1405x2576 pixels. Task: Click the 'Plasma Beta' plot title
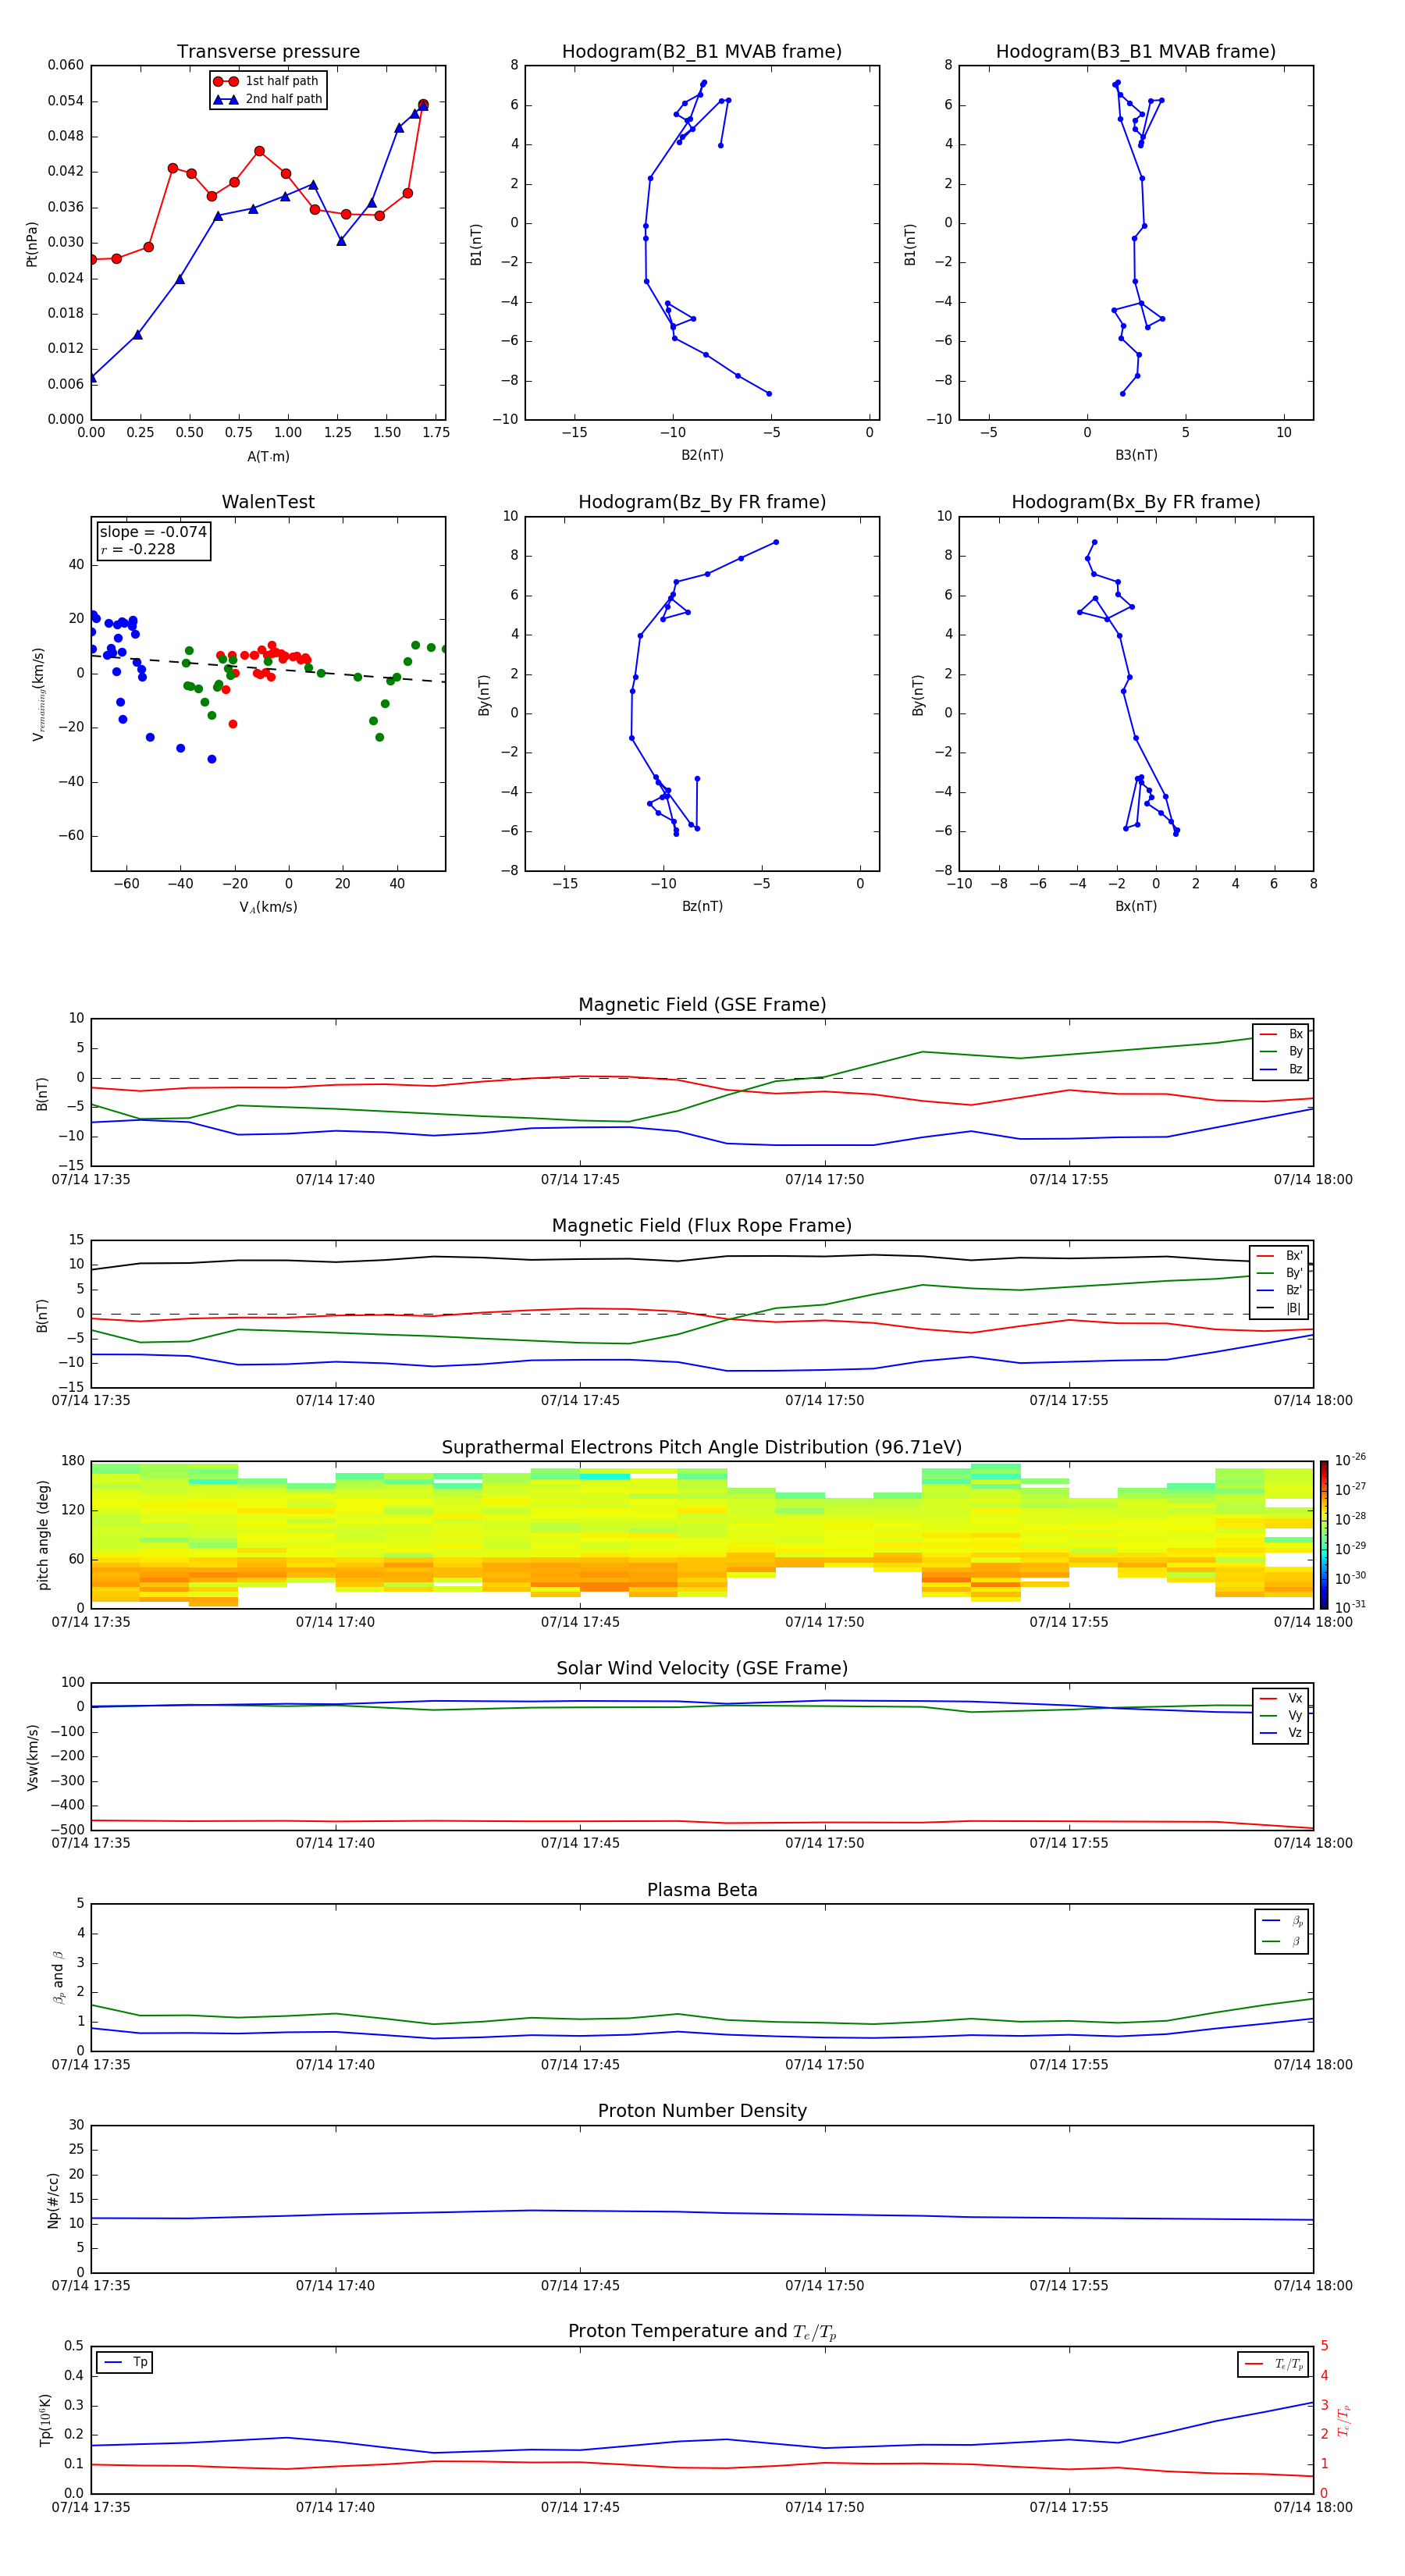pyautogui.click(x=702, y=1891)
